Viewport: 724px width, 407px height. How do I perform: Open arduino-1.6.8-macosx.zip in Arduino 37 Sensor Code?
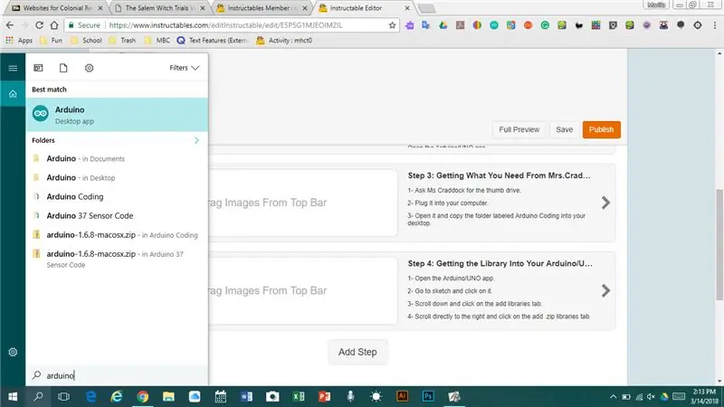coord(117,259)
